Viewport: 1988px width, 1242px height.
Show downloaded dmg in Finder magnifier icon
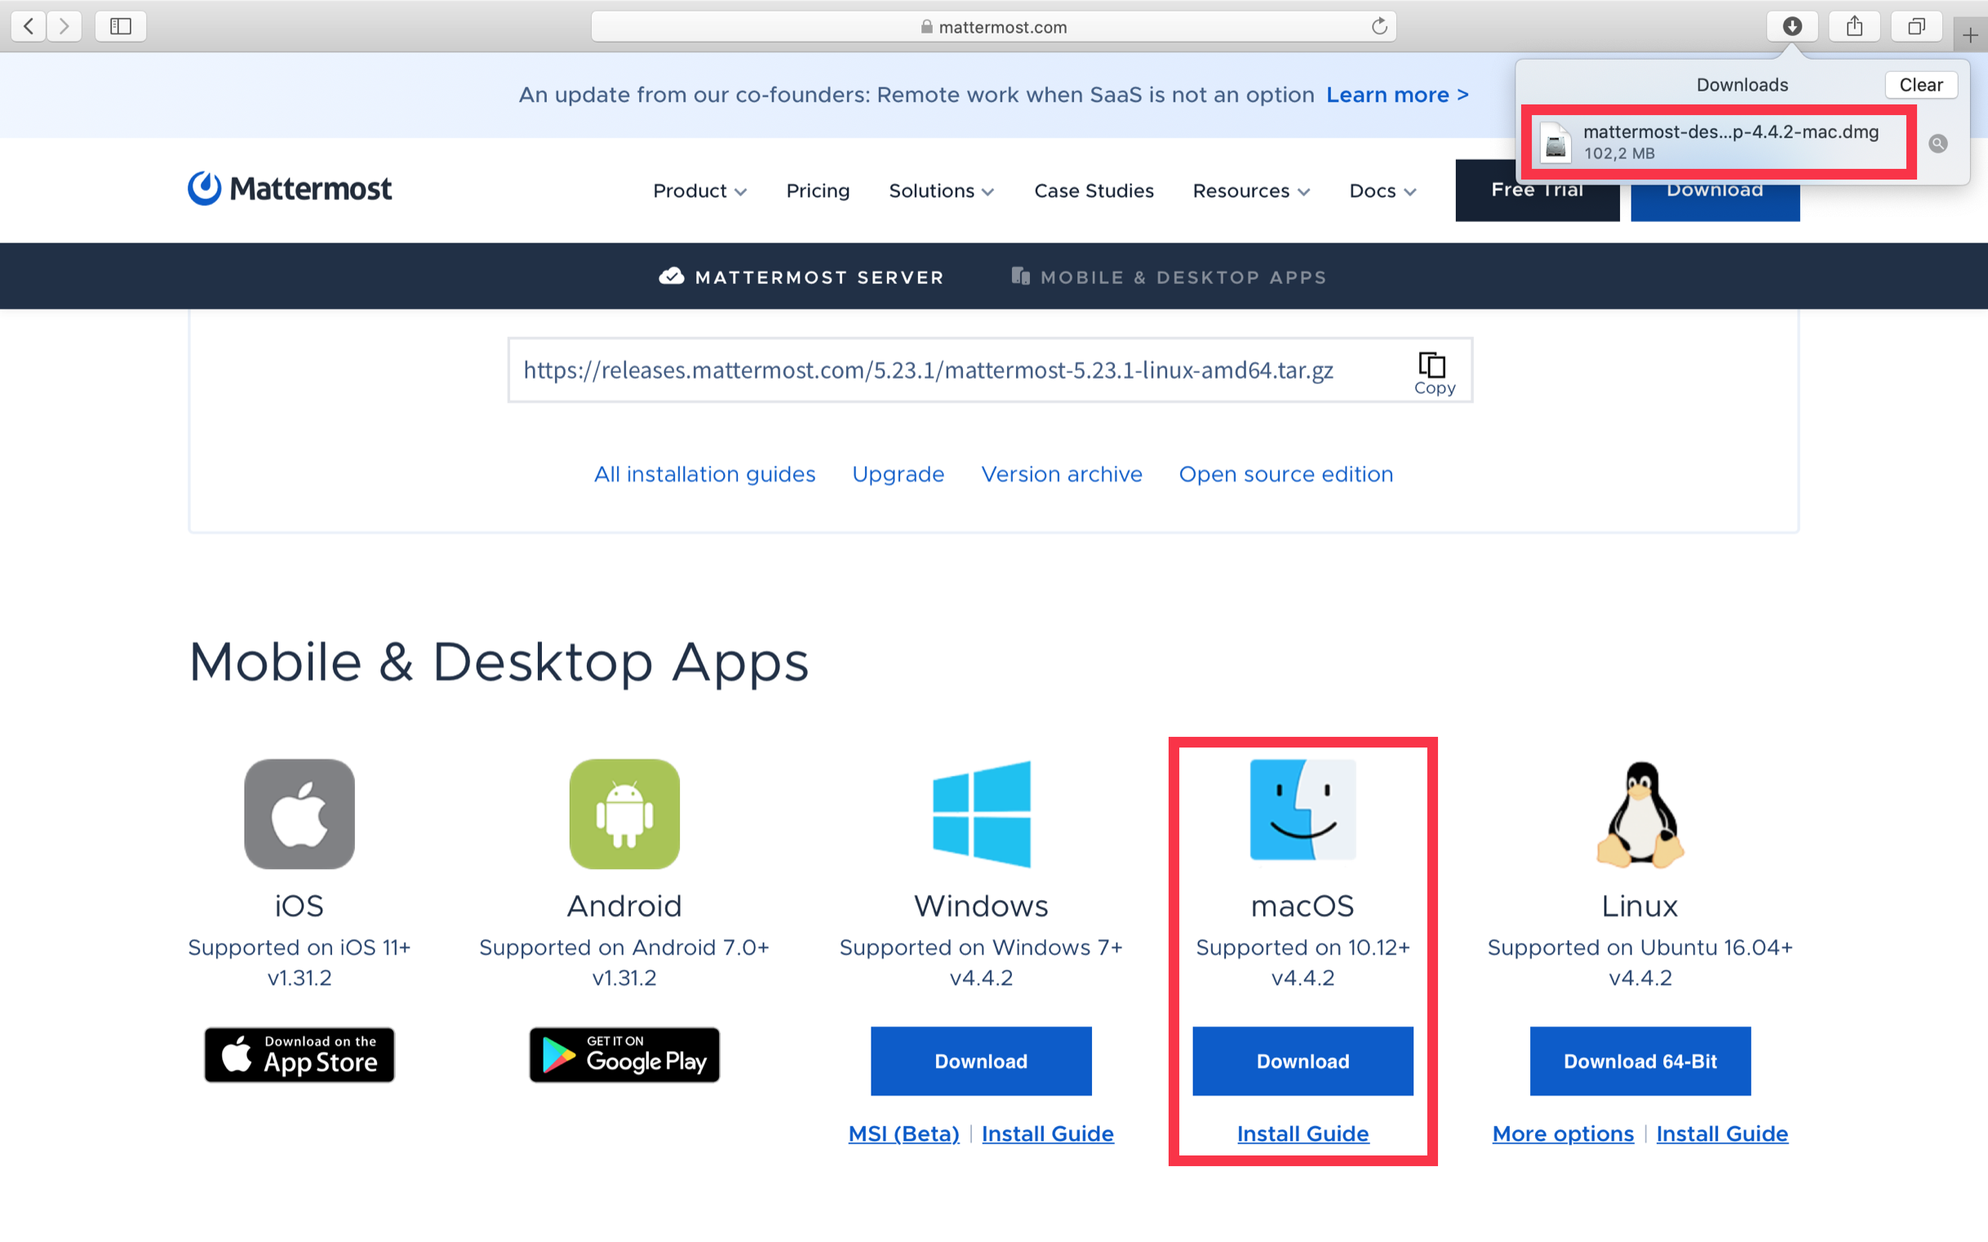(1937, 144)
